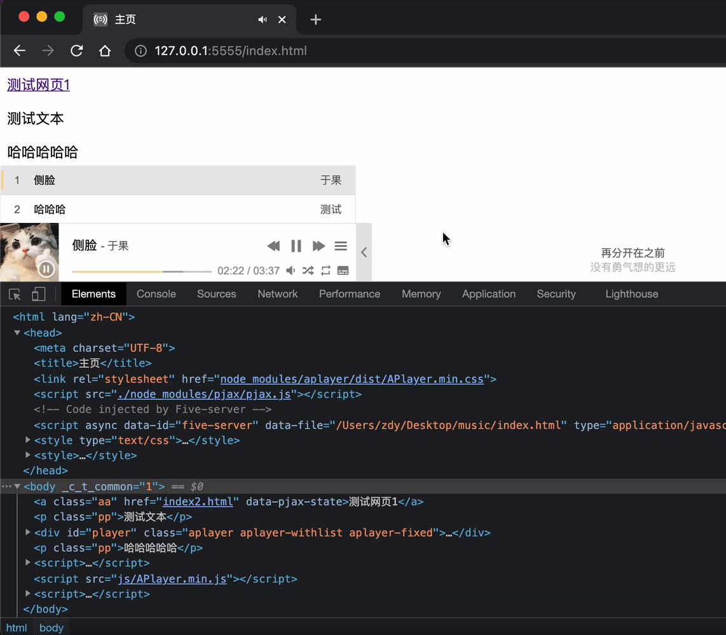Collapse the body element node
Image resolution: width=726 pixels, height=635 pixels.
click(17, 486)
